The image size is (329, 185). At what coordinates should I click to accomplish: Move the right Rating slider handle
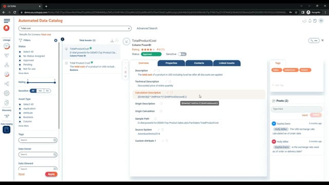click(55, 82)
